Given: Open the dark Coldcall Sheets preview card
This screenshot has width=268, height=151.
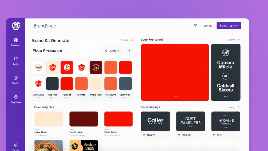Looking at the screenshot, I should click(226, 72).
